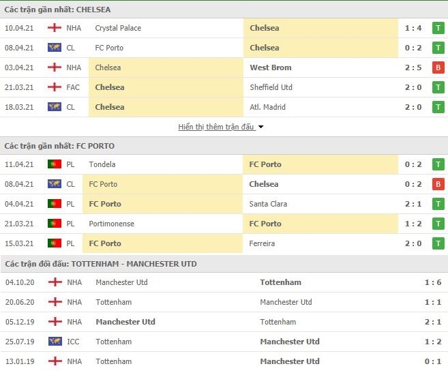Click green T badge for Ferreira match
Viewport: 448px width, 375px height.
[x=438, y=243]
